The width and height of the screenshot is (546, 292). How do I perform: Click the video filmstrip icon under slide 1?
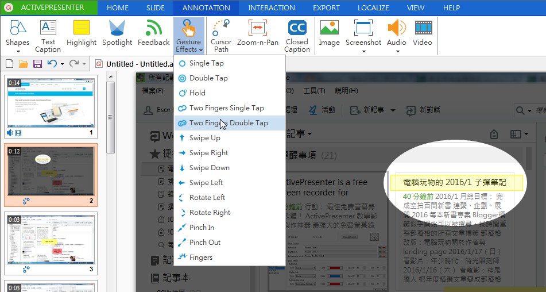[18, 133]
